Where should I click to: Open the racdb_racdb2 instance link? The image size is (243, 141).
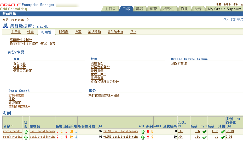point(12,137)
